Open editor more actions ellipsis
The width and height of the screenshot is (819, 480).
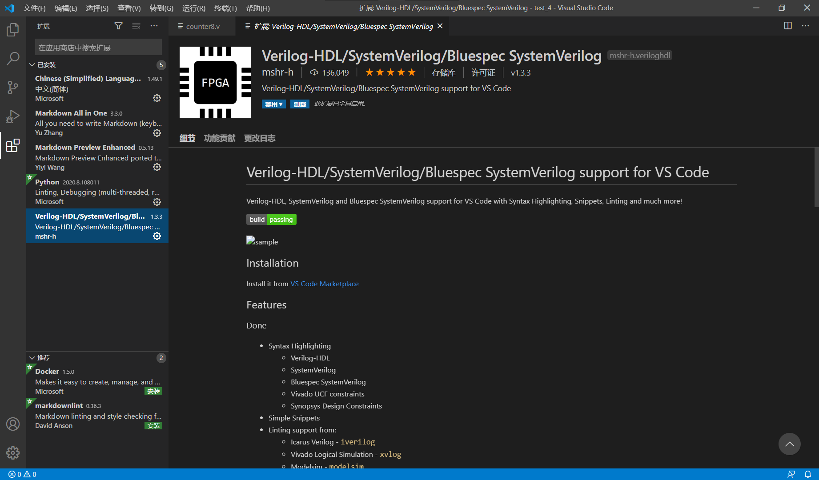coord(805,26)
